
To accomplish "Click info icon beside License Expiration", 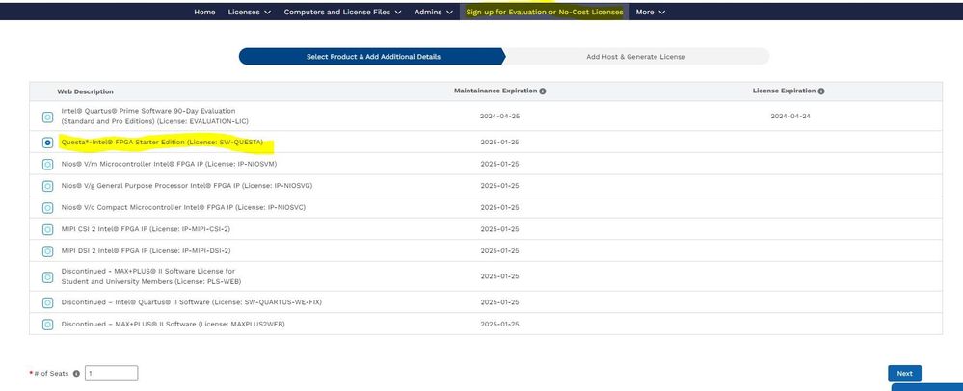I will coord(821,91).
